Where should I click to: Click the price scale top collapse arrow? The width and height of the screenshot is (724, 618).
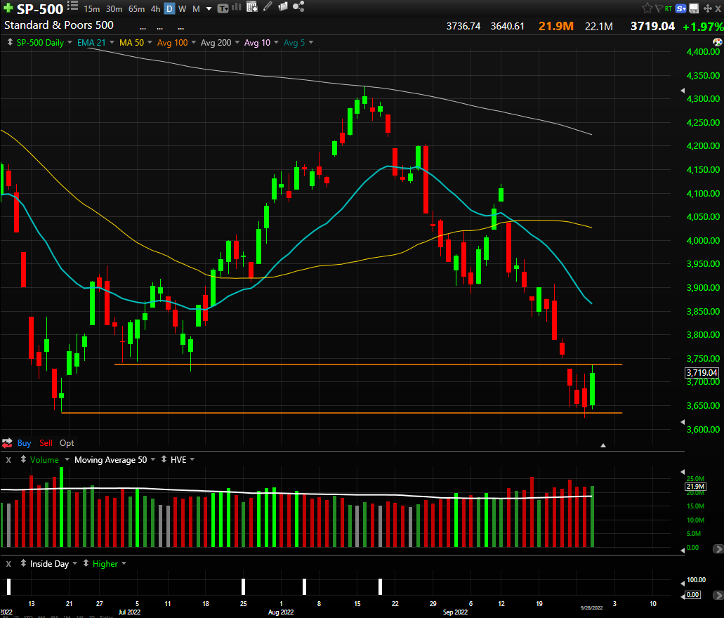[x=683, y=91]
